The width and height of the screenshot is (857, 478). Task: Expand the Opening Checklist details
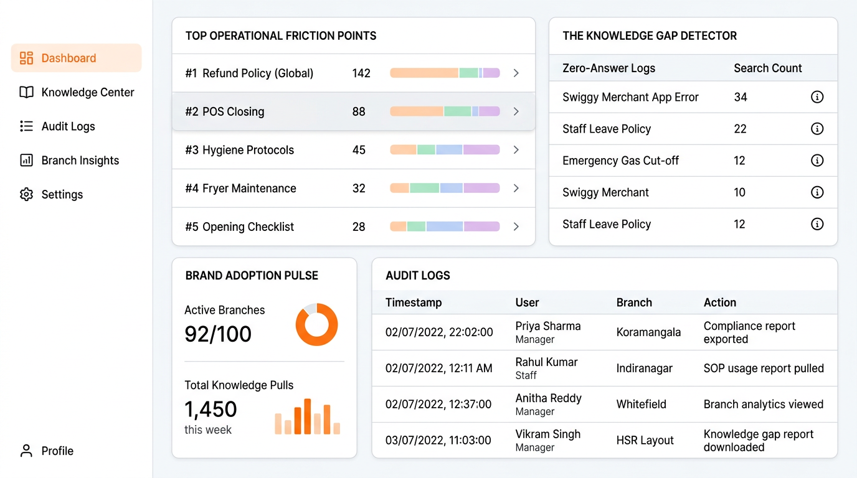[516, 226]
